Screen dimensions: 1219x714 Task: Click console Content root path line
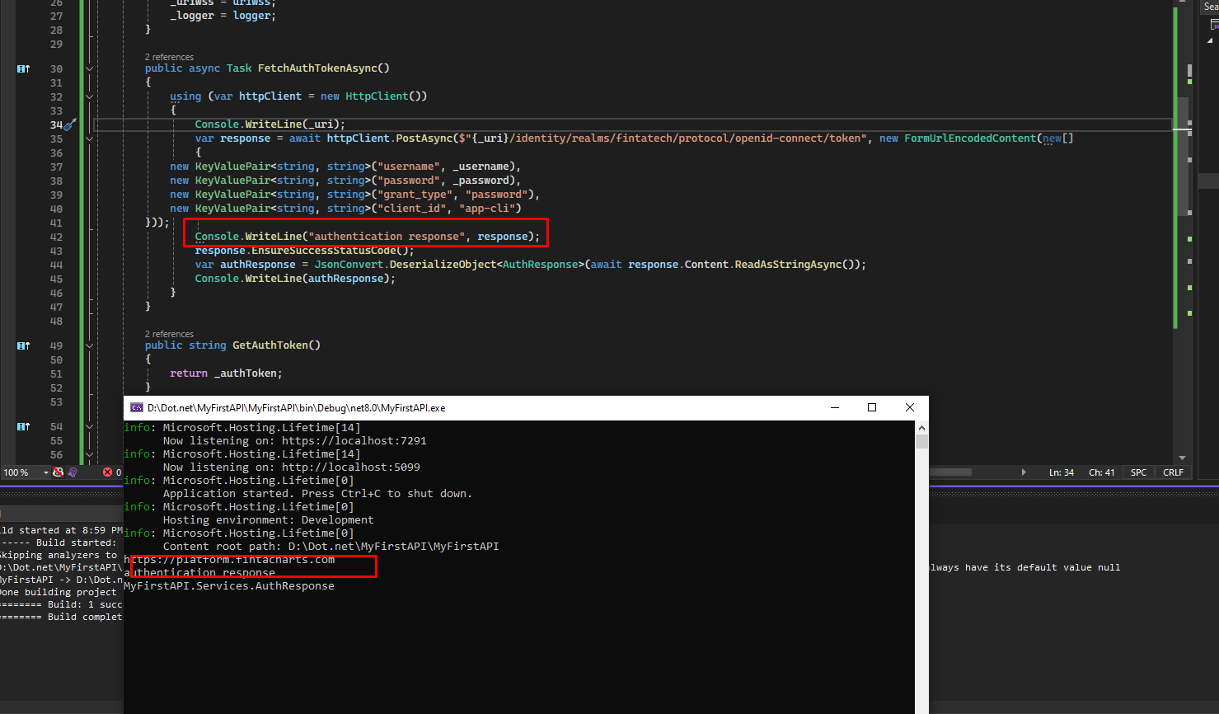pos(331,547)
